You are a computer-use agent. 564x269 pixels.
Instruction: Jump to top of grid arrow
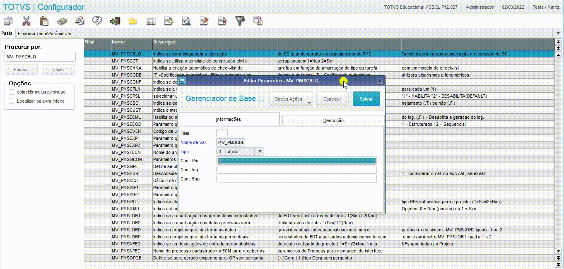(559, 43)
